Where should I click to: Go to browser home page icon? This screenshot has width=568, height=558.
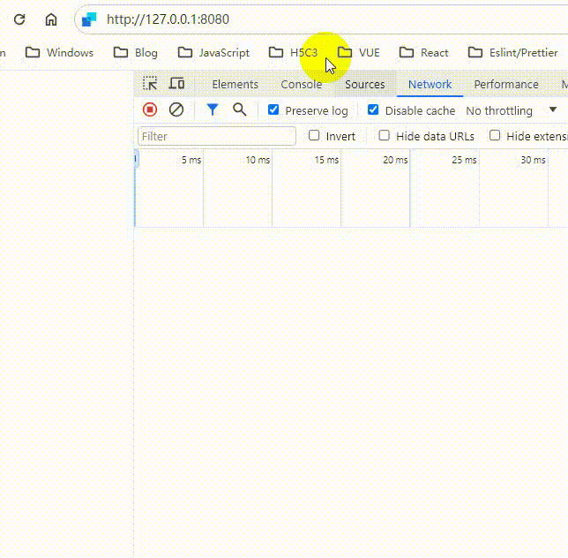click(51, 19)
